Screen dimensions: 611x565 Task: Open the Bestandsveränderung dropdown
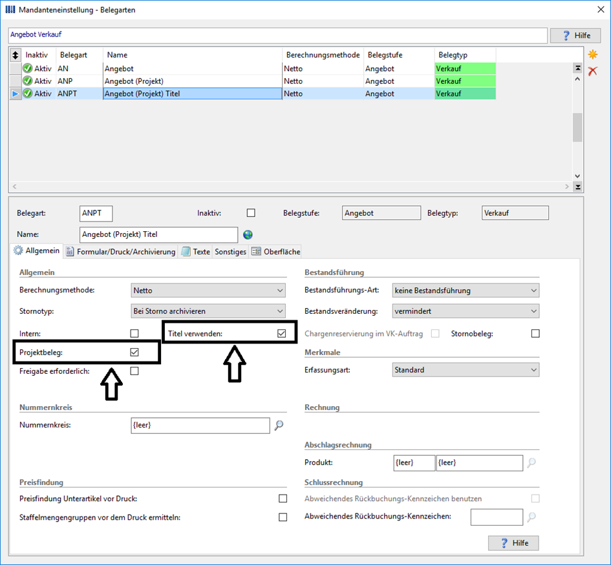pos(466,311)
